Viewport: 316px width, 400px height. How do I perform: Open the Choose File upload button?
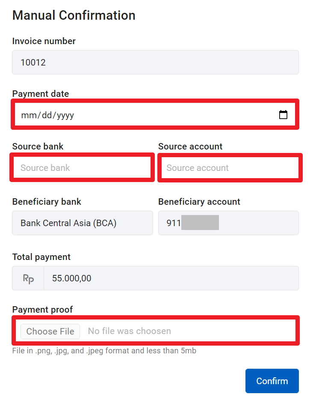click(50, 331)
